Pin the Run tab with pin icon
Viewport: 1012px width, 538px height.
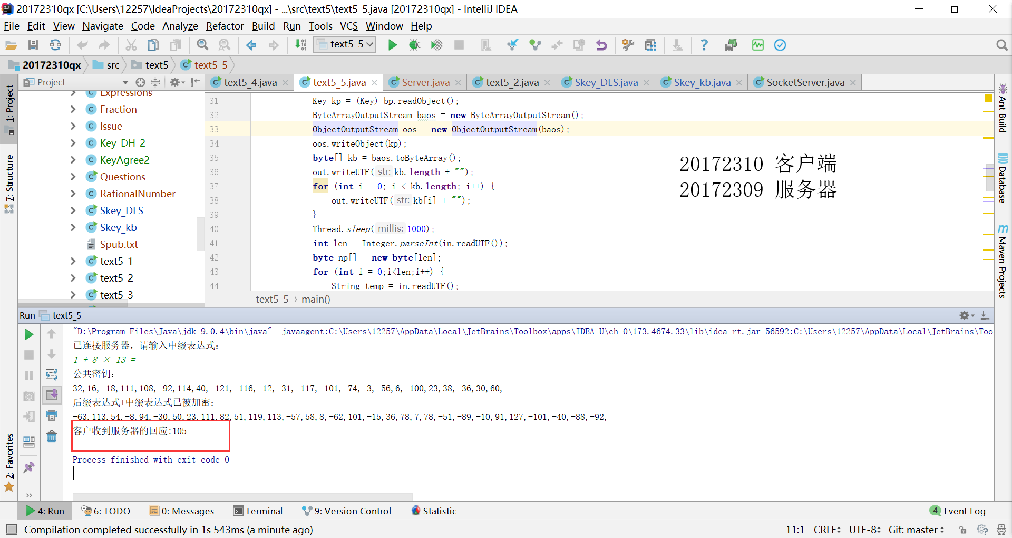[29, 467]
